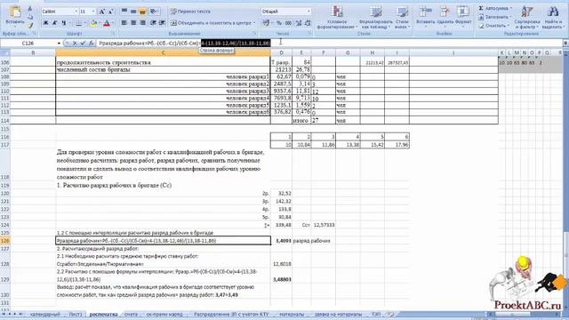Apply the thousands separator (000) format
Image resolution: width=569 pixels, height=320 pixels.
[288, 23]
